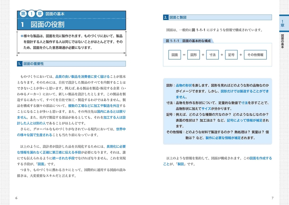Click the chapter title '1 図面の役割'

43,25
